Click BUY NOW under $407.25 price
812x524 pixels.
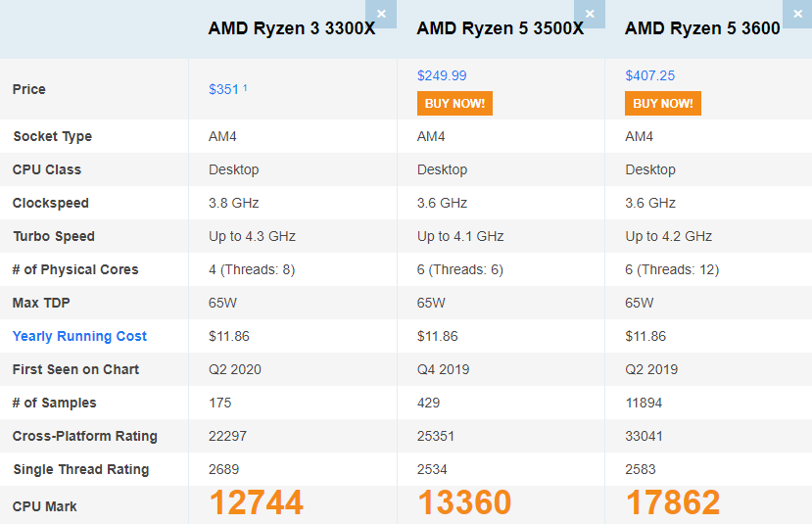663,104
